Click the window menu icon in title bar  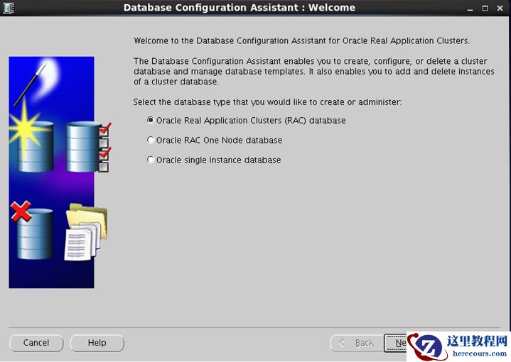[8, 8]
